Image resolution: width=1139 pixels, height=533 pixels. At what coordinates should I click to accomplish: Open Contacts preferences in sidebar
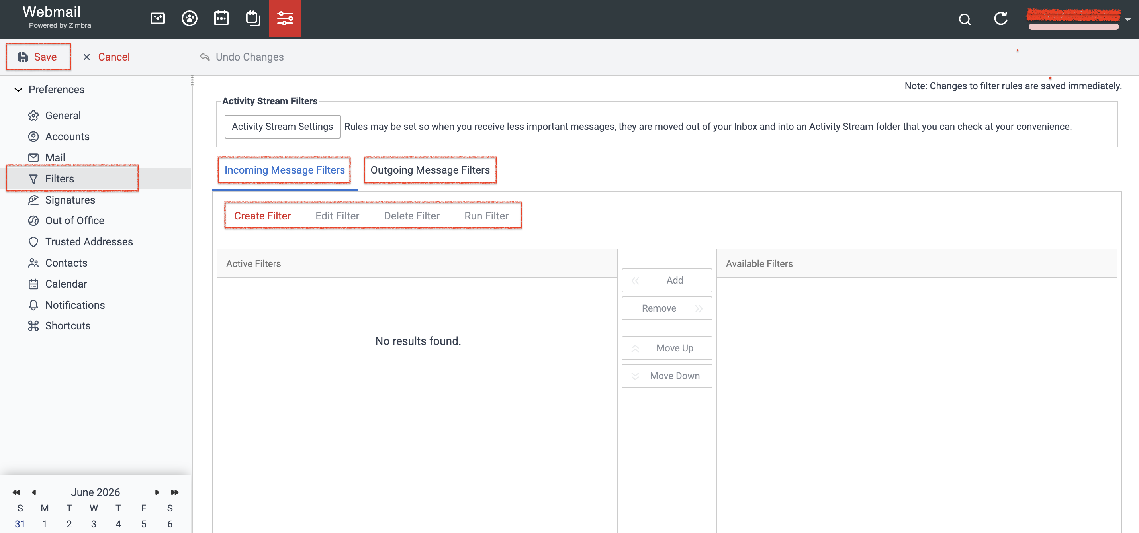tap(67, 263)
